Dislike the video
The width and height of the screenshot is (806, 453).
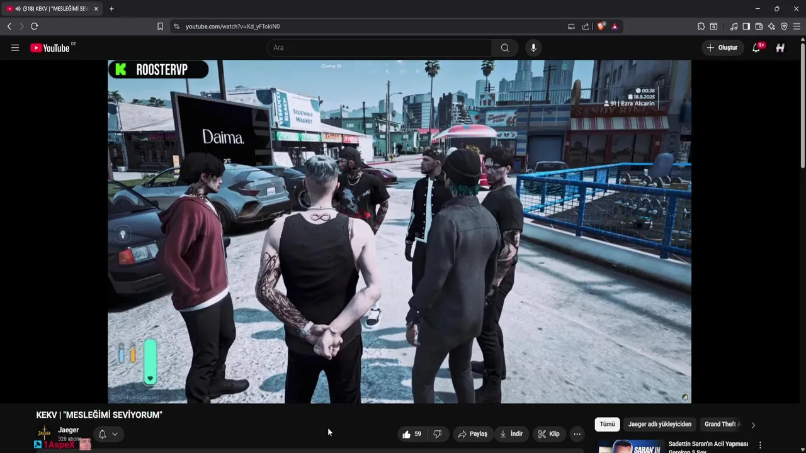coord(438,434)
